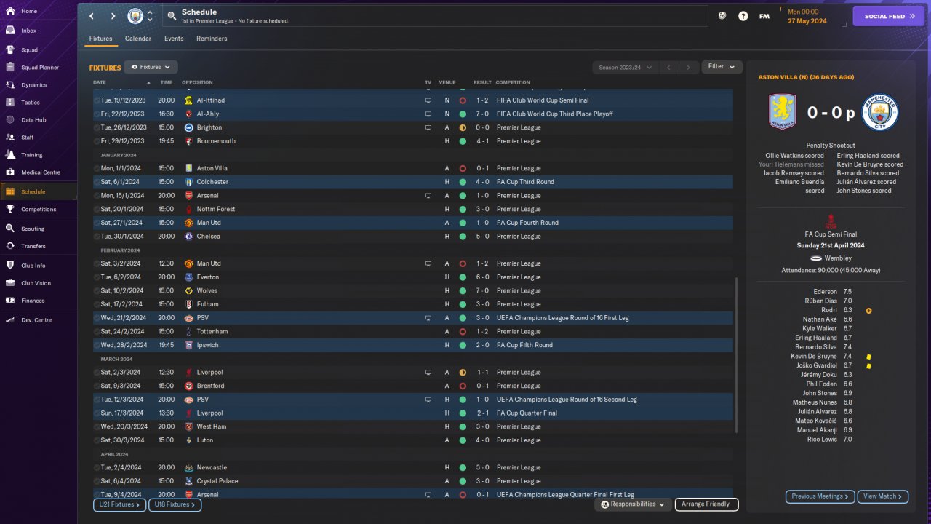This screenshot has width=931, height=524.
Task: Tick the marker beside Tue, 26/12/2023 fixture
Action: pos(97,127)
